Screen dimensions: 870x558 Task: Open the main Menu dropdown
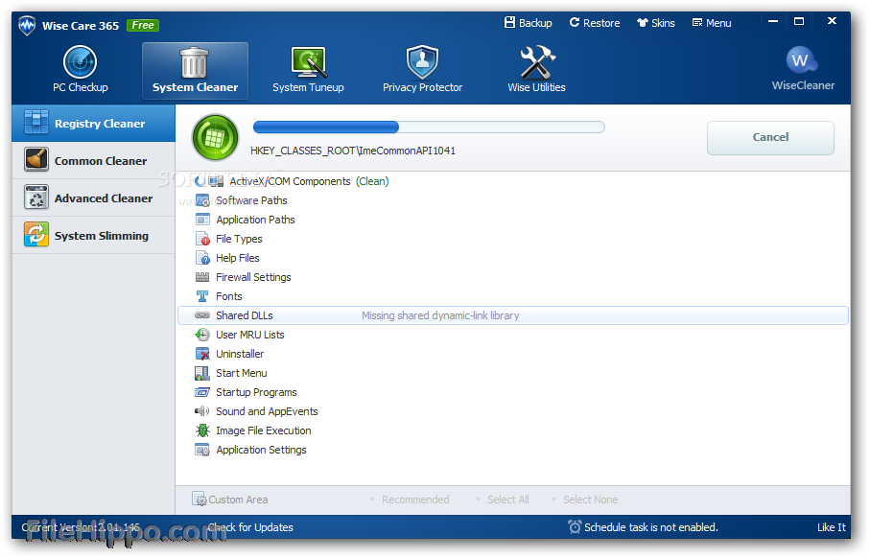coord(712,23)
